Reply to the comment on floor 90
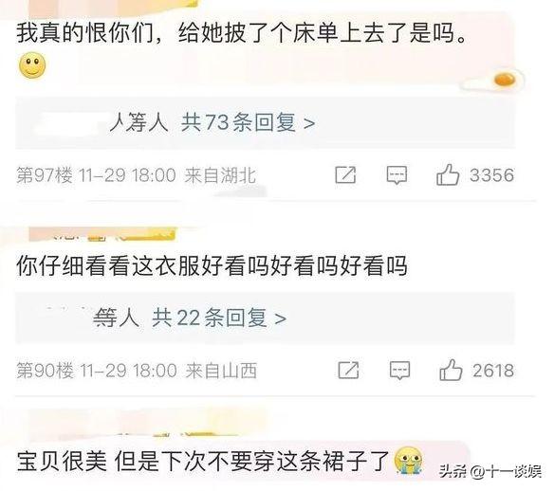Screen dimensions: 554x491 399,371
